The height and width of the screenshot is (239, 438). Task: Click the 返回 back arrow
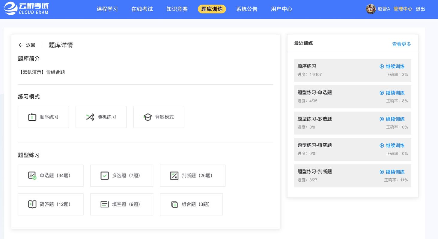(x=21, y=45)
